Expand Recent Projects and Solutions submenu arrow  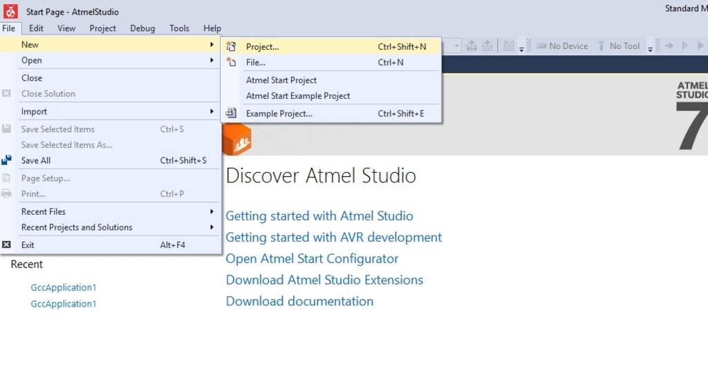point(212,227)
